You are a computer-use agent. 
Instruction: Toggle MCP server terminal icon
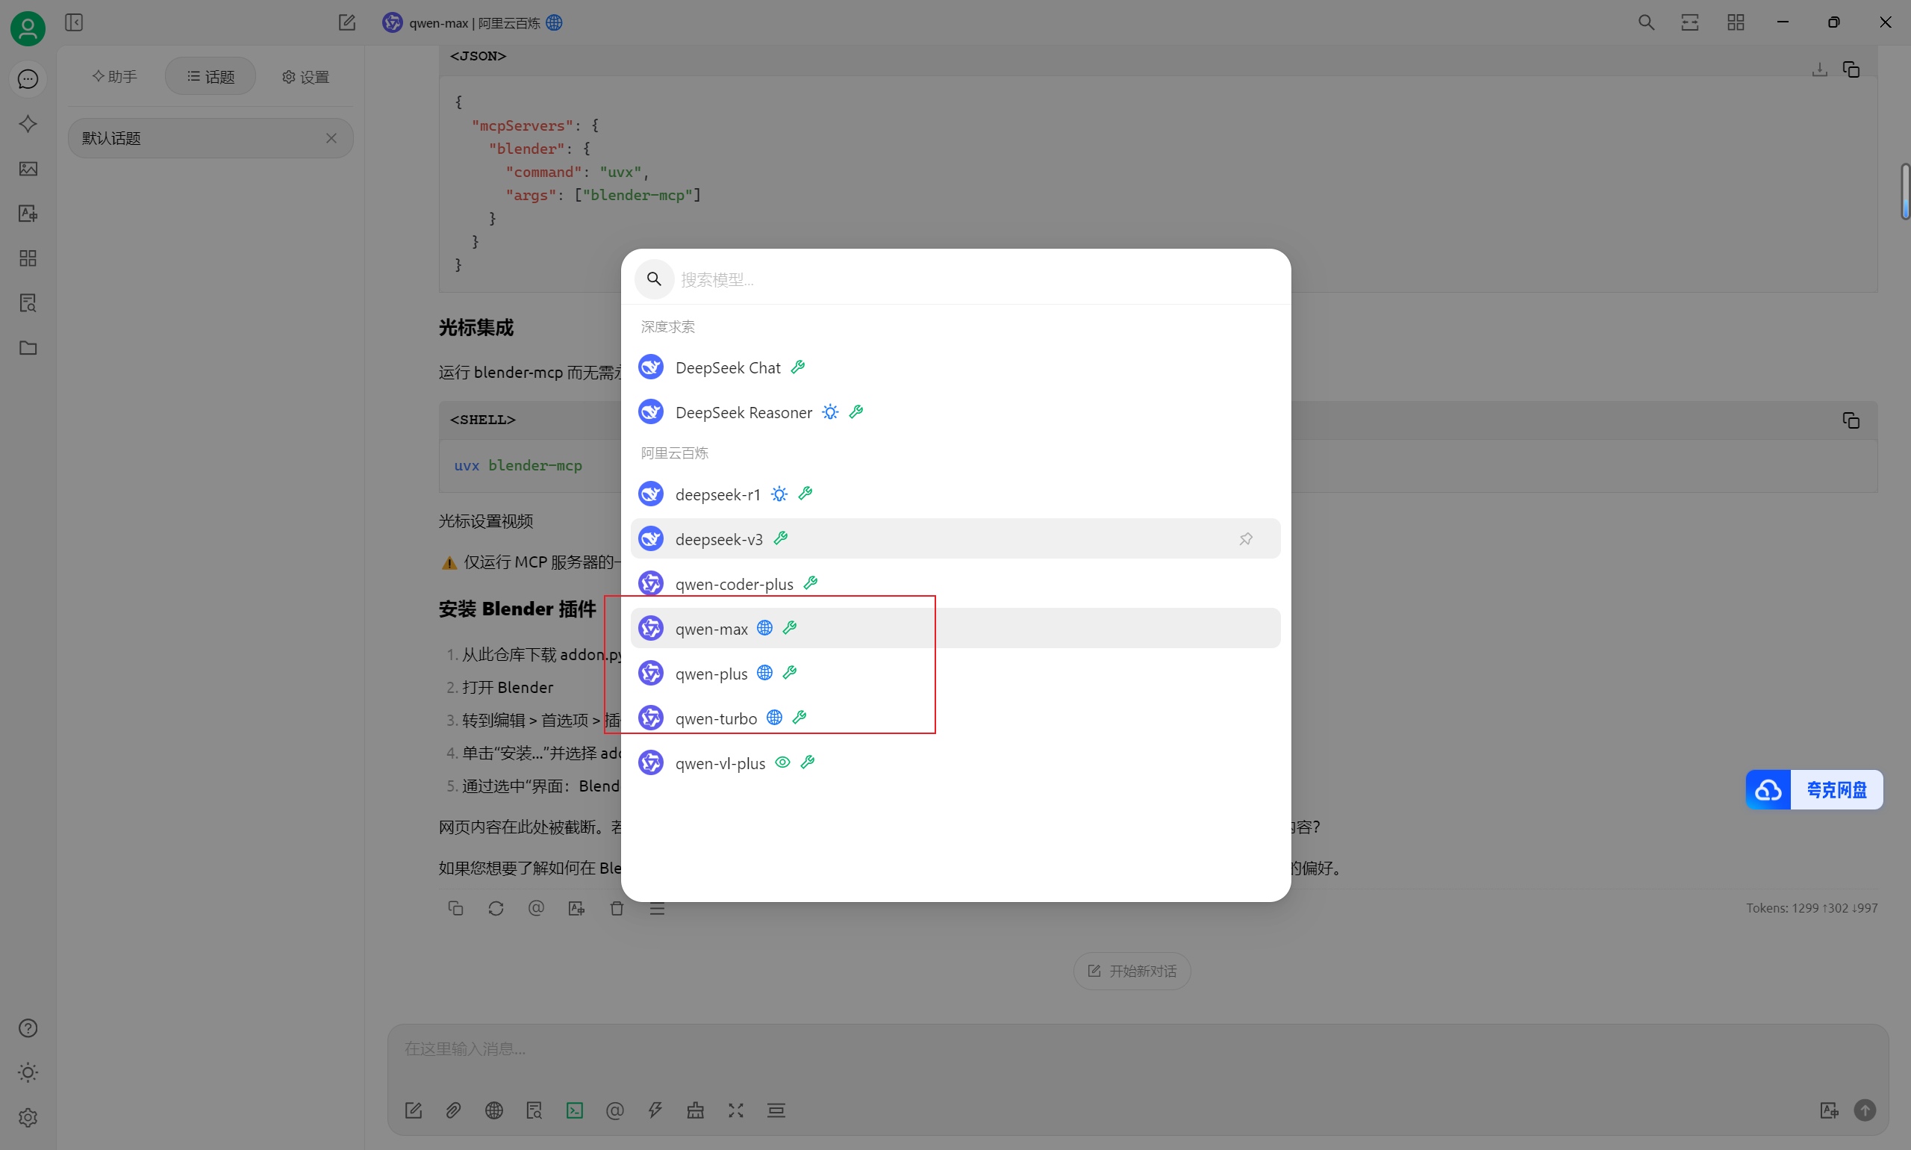(574, 1110)
